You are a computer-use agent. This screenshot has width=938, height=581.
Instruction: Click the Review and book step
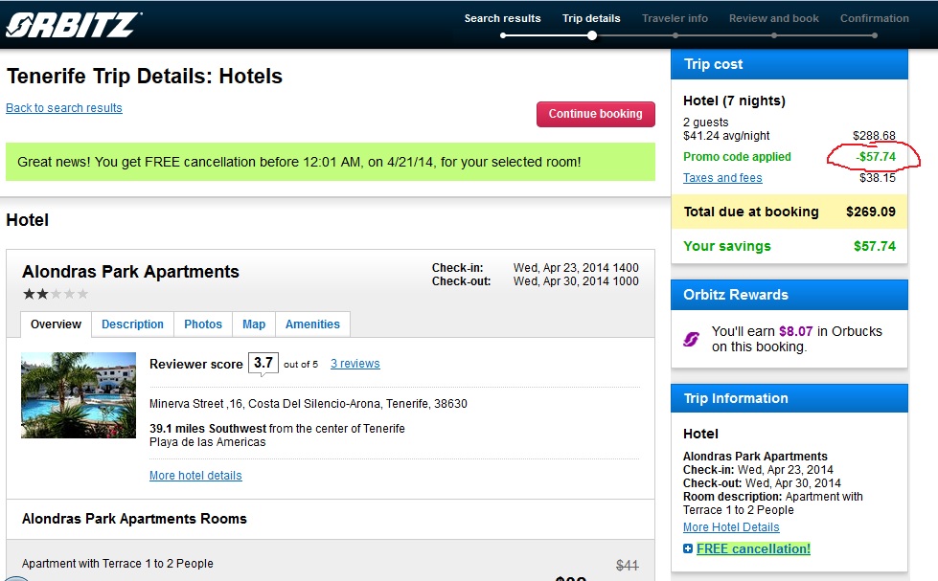(773, 18)
